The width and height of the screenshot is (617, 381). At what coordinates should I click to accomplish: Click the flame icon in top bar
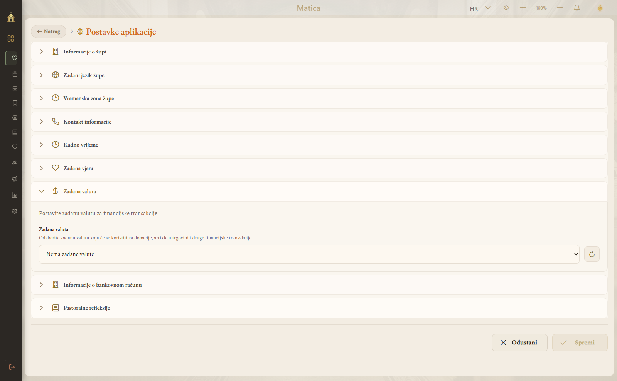point(600,8)
